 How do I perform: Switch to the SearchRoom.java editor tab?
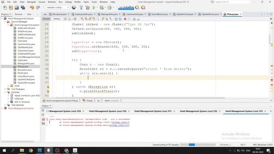pos(160,14)
